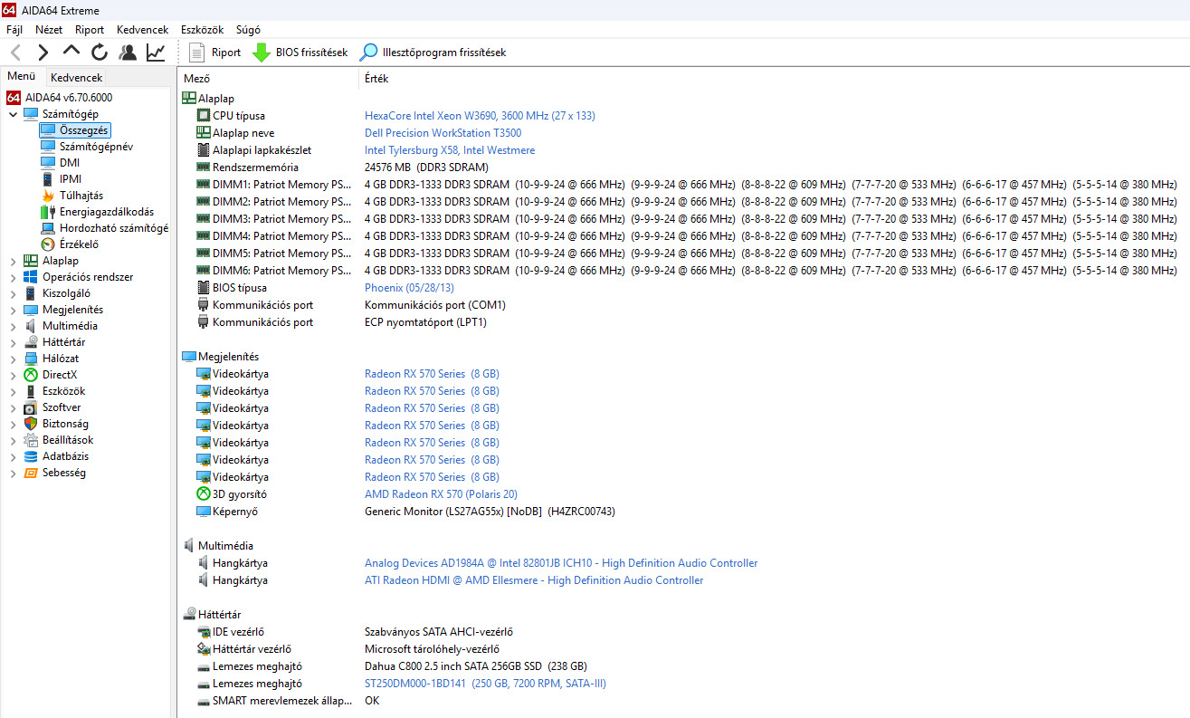Select Számítógépnév in the tree
The height and width of the screenshot is (718, 1190).
(x=96, y=147)
